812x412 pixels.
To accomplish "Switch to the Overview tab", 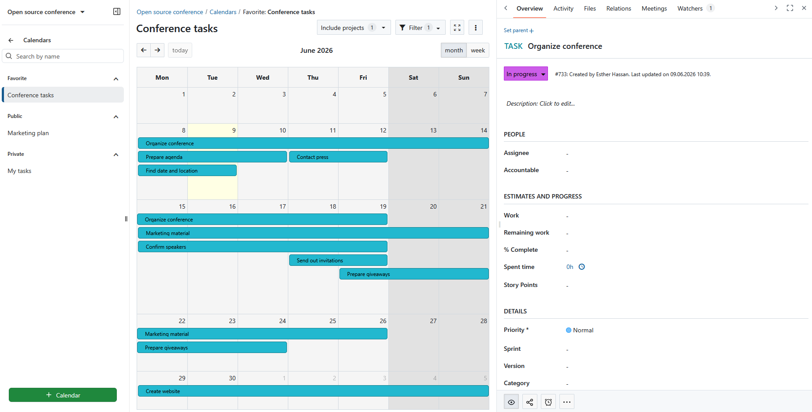I will [x=529, y=8].
